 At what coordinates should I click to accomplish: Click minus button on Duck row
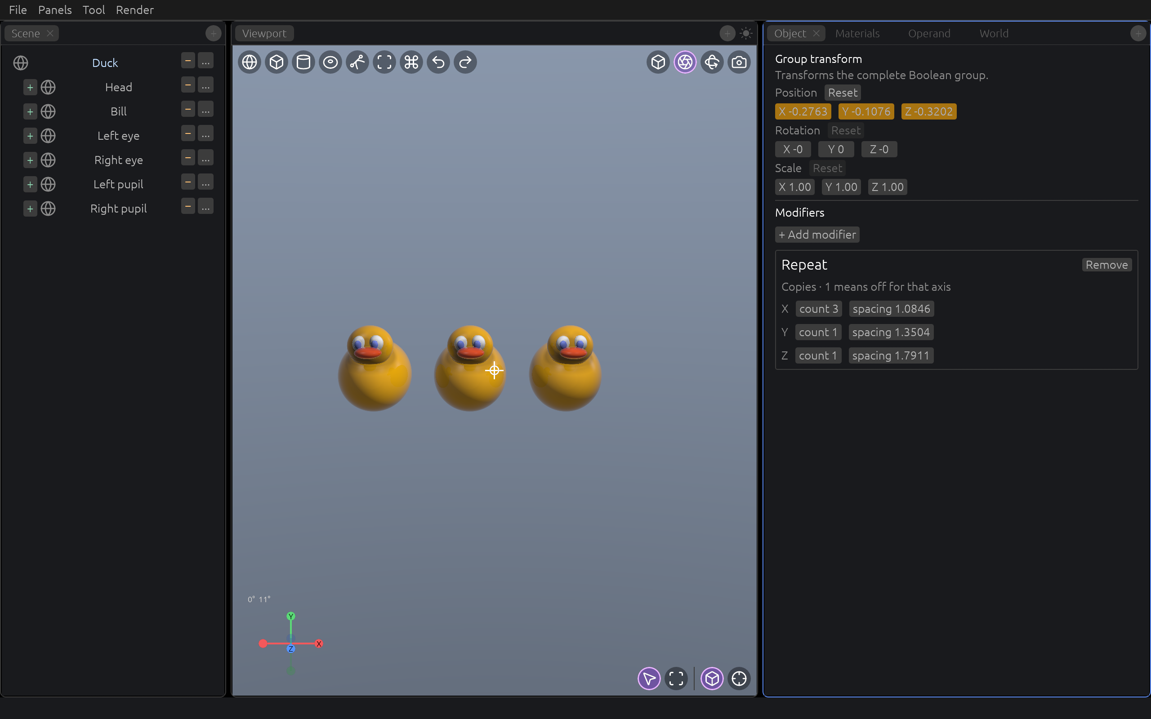point(188,61)
